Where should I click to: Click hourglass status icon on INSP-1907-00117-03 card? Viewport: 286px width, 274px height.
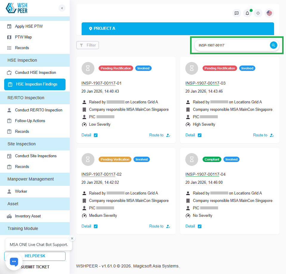192,68
